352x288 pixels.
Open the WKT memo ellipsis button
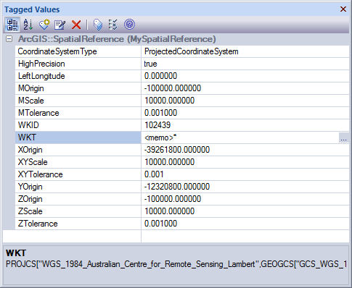(x=343, y=137)
